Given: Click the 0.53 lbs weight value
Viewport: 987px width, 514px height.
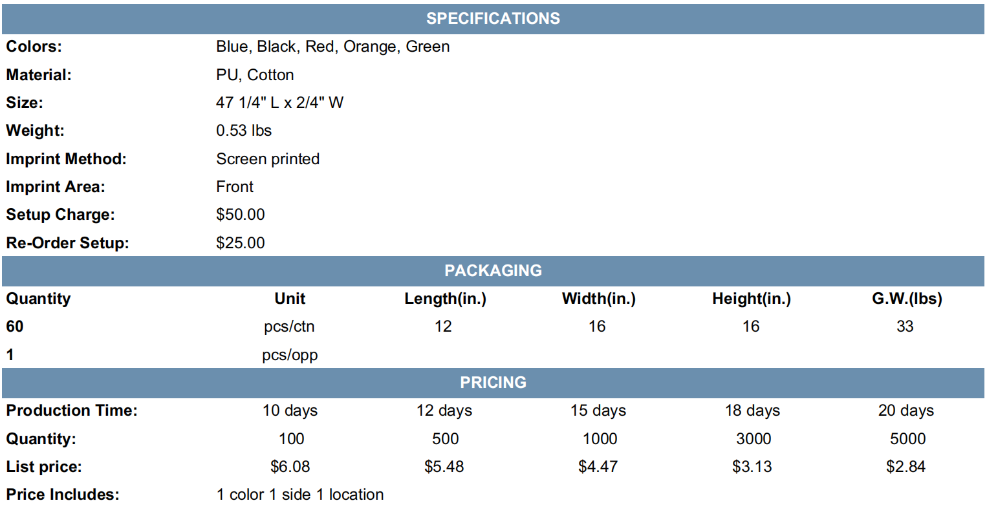Looking at the screenshot, I should [244, 131].
